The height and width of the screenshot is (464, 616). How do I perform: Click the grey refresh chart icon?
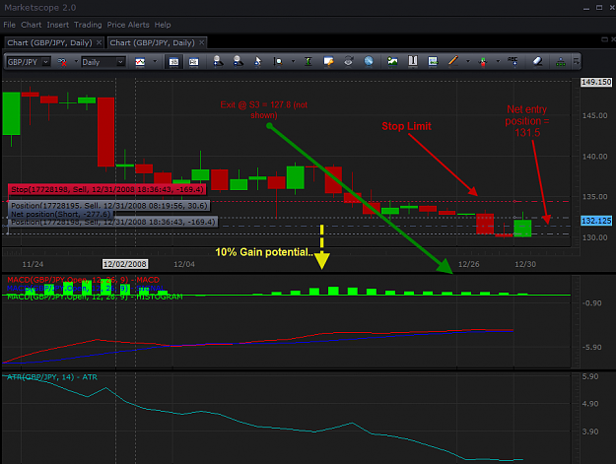click(349, 61)
